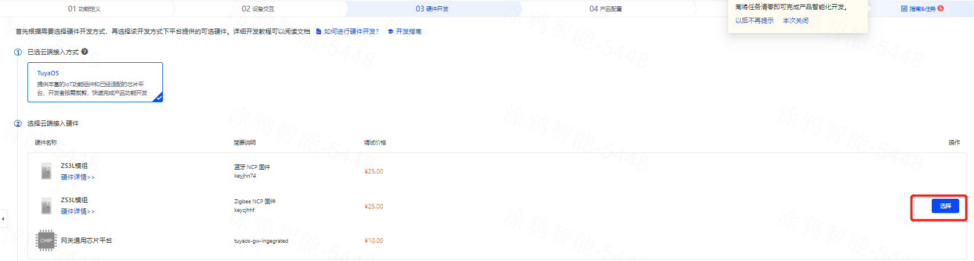This screenshot has height=261, width=974.
Task: Click the module image in the 蓝牙 NCP 固件 row
Action: [x=46, y=171]
